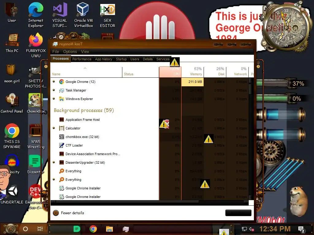
Task: Click the 211.0 MB memory cell for Chrome
Action: coord(193,82)
